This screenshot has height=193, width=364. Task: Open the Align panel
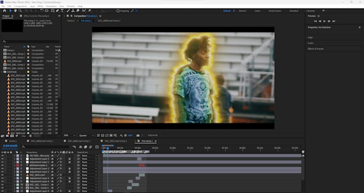(x=310, y=37)
